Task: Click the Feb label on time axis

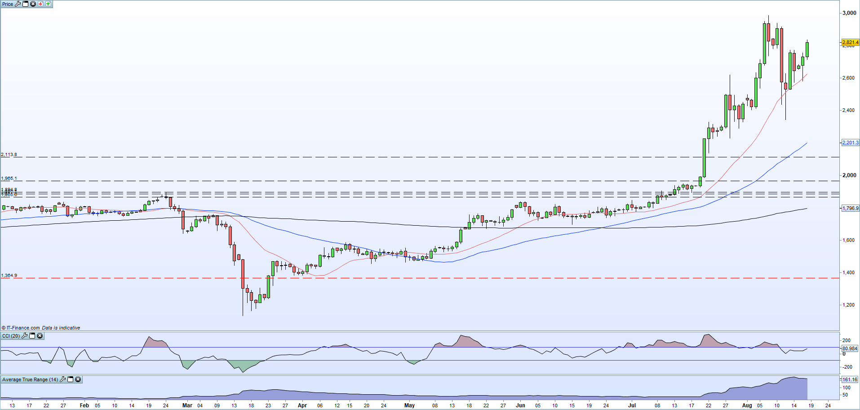Action: pos(84,406)
